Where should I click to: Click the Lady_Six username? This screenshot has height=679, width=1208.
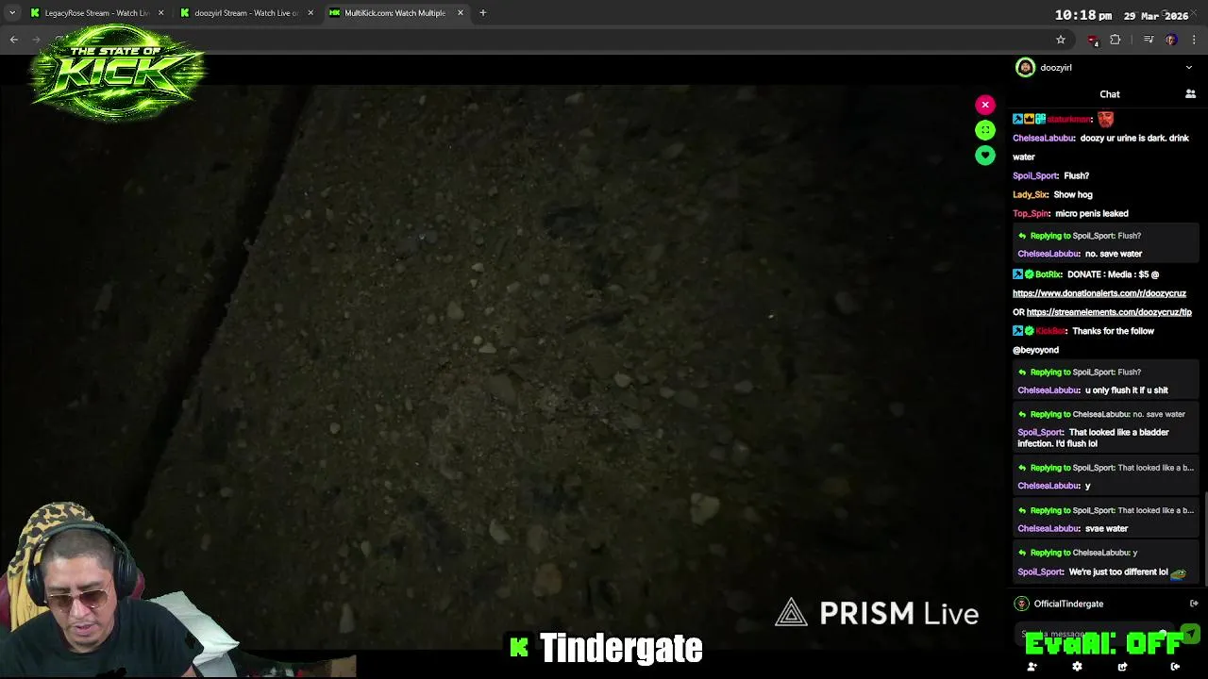pyautogui.click(x=1031, y=195)
